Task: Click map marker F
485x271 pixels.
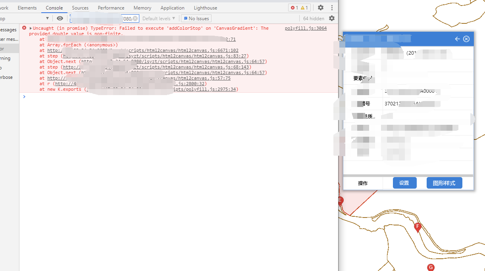Action: click(x=418, y=227)
